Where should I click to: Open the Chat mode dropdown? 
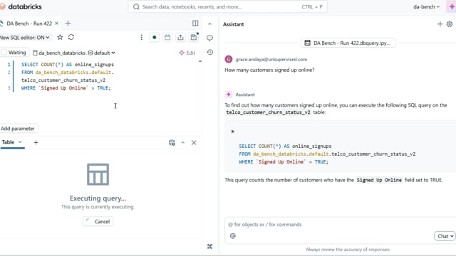[445, 236]
